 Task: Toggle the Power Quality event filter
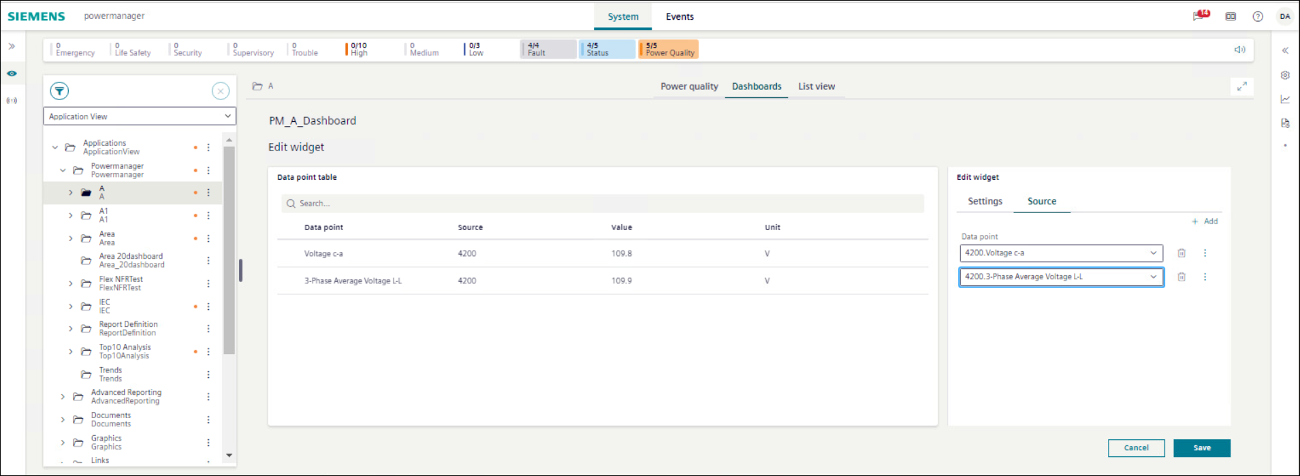[x=669, y=49]
